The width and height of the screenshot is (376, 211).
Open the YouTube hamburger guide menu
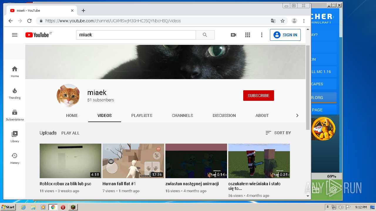click(15, 35)
